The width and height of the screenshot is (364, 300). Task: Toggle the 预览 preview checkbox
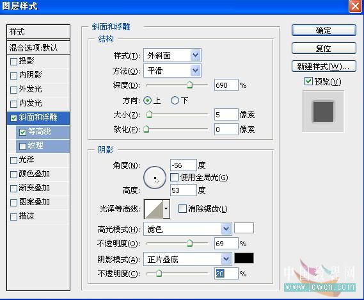click(308, 81)
